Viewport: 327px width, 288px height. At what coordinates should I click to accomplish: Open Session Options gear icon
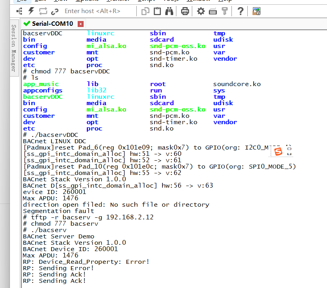201,11
